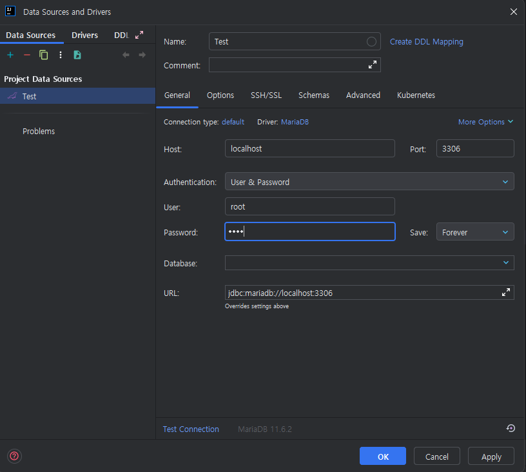Click the Apply button
This screenshot has height=472, width=526.
[x=491, y=456]
